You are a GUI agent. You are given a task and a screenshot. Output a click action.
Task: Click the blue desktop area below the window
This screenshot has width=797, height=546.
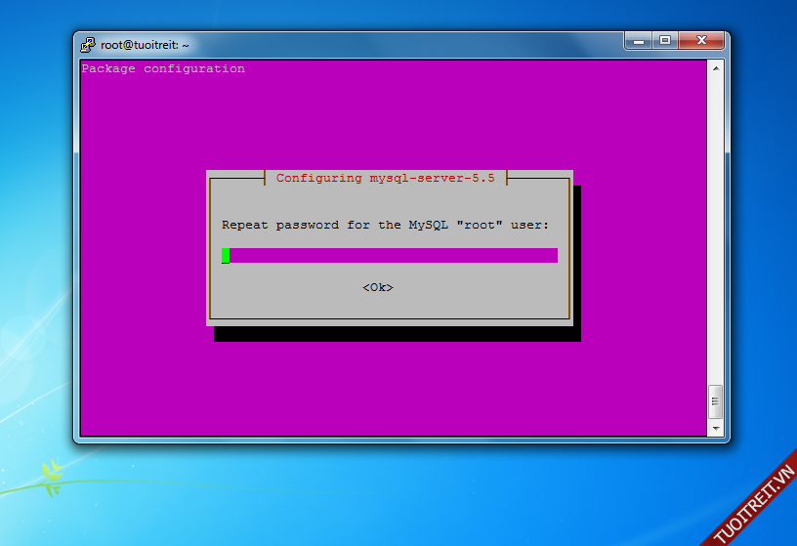[391, 498]
